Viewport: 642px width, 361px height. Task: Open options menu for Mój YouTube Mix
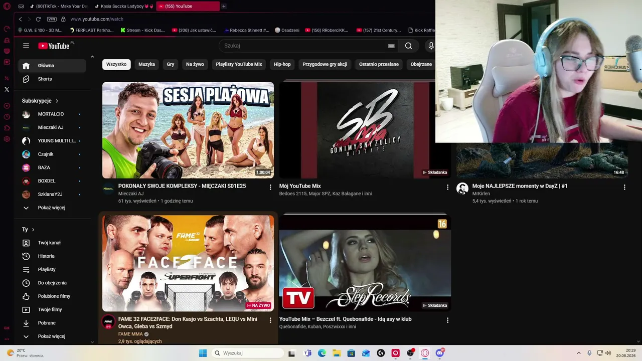pos(447,188)
